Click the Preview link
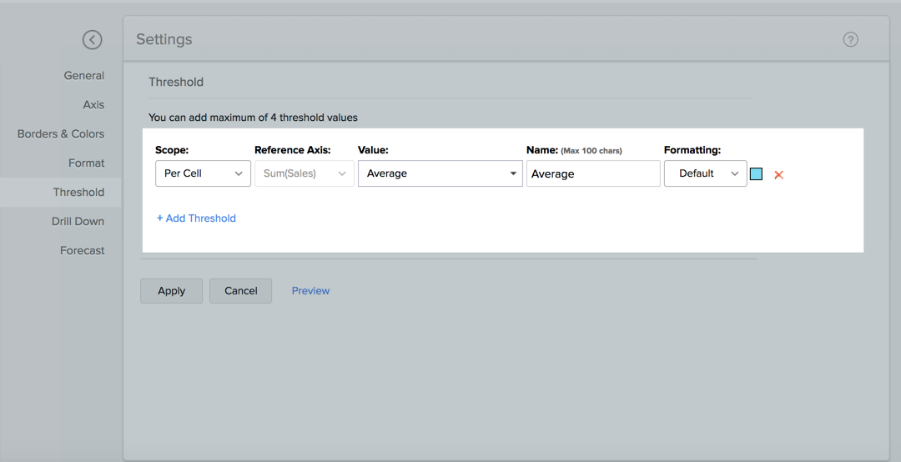 pyautogui.click(x=310, y=290)
